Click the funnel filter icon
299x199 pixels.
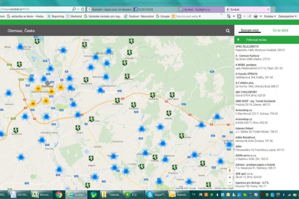pos(238,40)
